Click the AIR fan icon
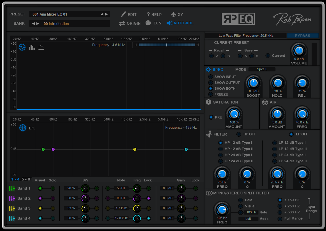Image resolution: width=326 pixels, height=231 pixels. [x=265, y=102]
